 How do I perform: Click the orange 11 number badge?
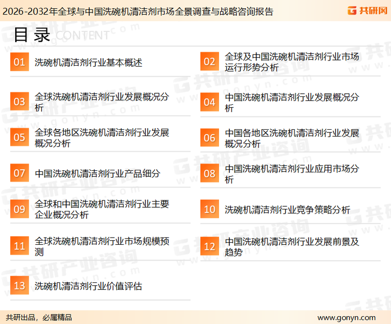(x=19, y=246)
